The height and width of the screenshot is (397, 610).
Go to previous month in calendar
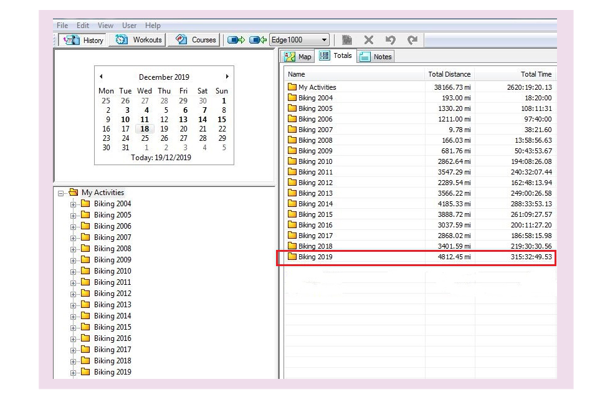click(x=101, y=77)
